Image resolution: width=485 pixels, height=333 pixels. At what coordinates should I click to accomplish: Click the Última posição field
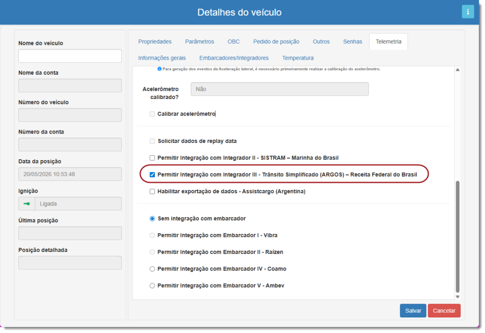[x=70, y=234]
